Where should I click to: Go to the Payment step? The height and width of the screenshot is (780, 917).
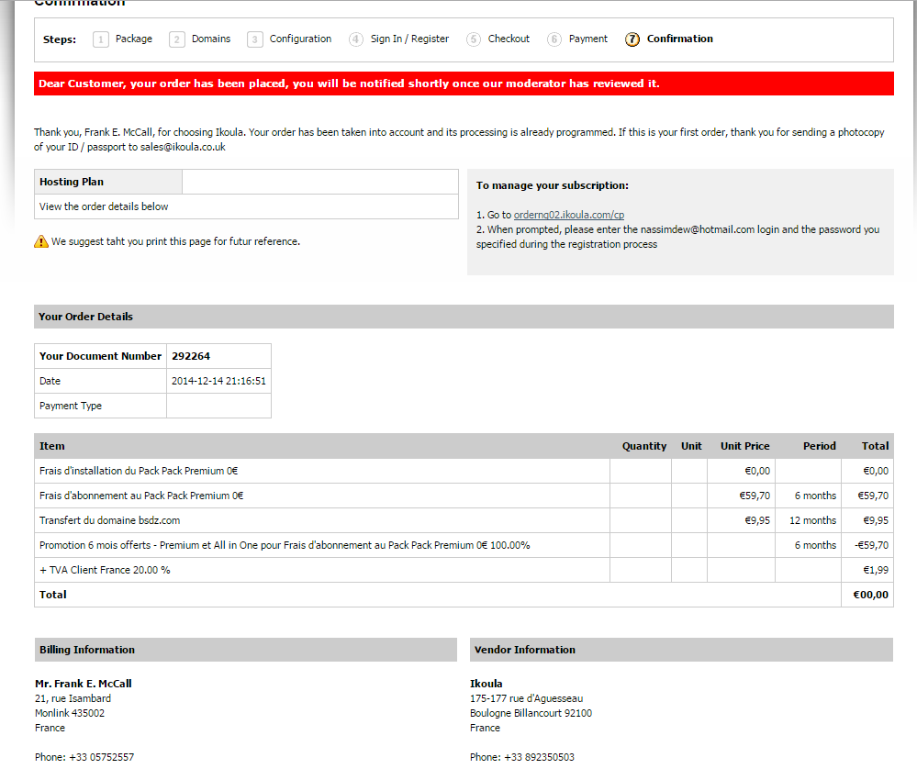tap(588, 39)
